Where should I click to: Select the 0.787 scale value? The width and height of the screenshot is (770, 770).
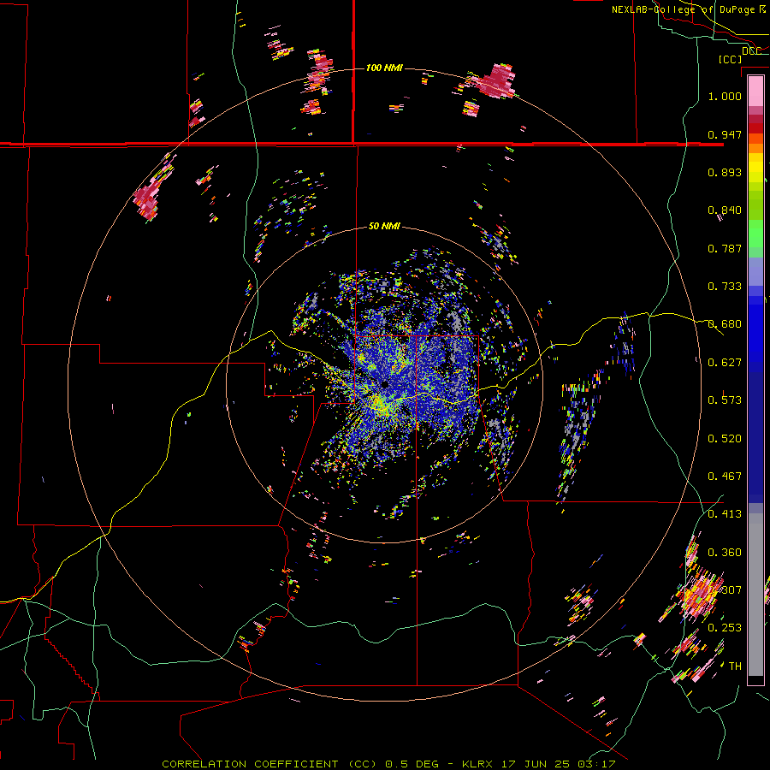point(725,248)
